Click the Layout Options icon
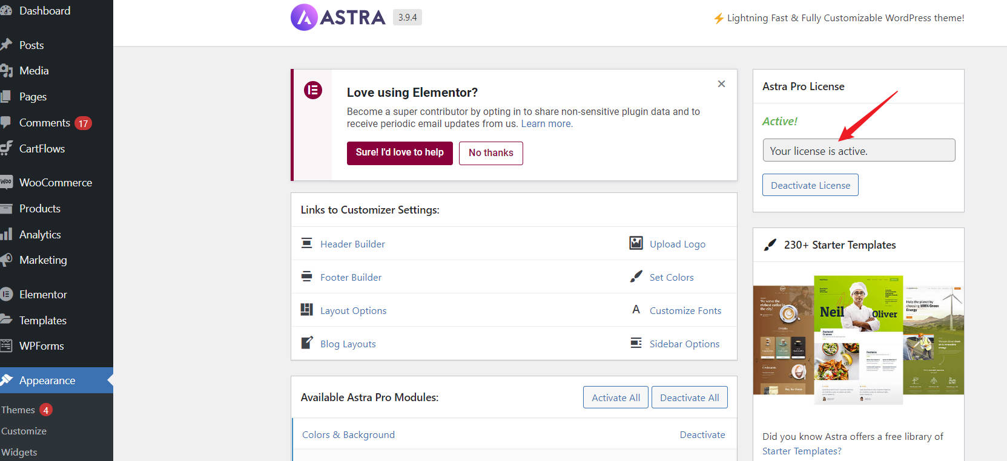 [307, 310]
